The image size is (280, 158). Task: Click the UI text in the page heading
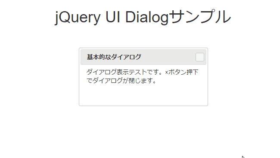(x=113, y=17)
